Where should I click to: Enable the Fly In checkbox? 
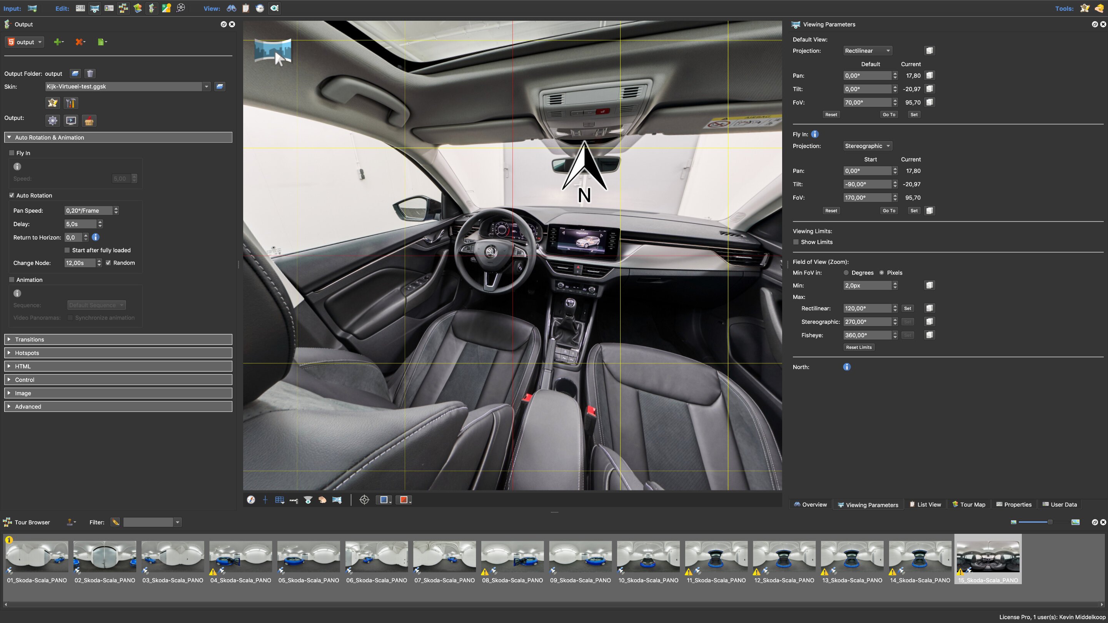pyautogui.click(x=12, y=153)
